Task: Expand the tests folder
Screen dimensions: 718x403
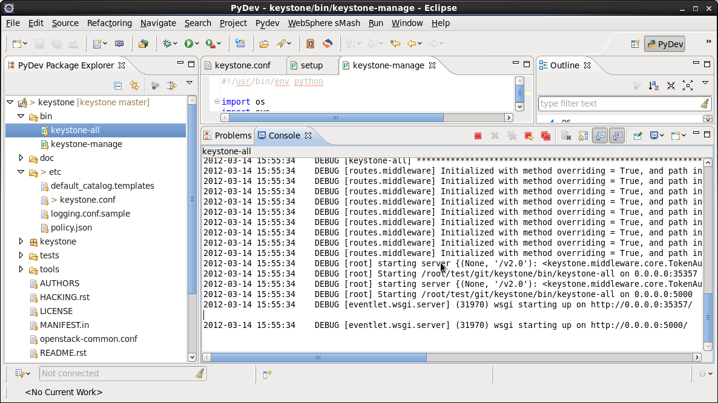Action: (x=21, y=255)
